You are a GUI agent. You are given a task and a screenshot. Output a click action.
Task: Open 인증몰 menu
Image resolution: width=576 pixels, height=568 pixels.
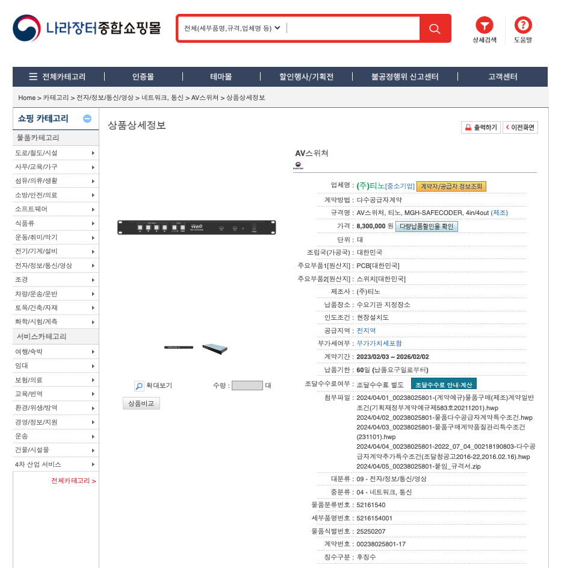(143, 76)
